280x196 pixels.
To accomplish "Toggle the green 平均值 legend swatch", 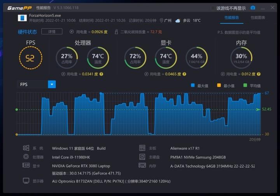I will click(x=245, y=85).
